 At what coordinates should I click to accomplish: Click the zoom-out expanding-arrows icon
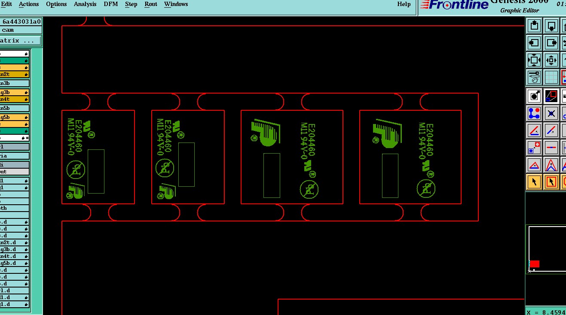pos(534,60)
